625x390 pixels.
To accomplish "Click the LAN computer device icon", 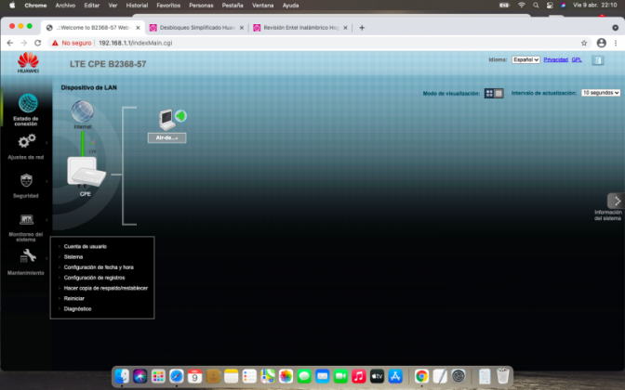I will point(166,120).
